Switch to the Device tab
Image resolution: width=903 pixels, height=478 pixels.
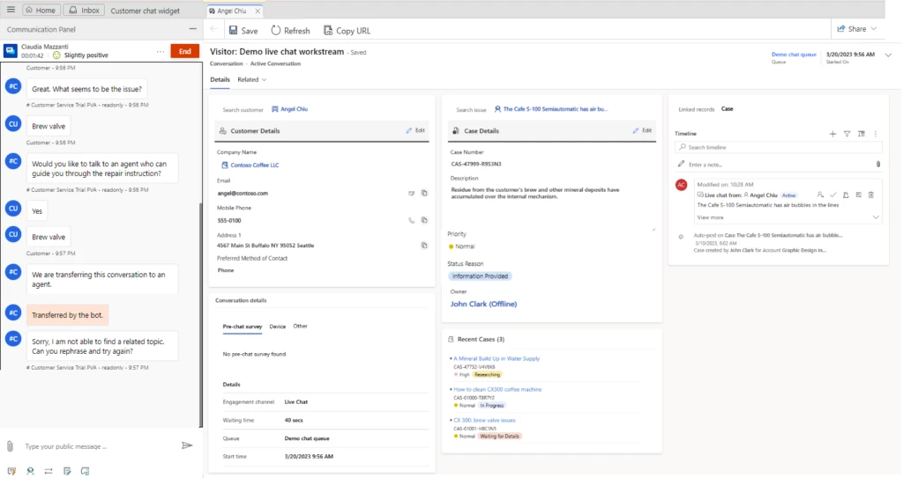(277, 327)
